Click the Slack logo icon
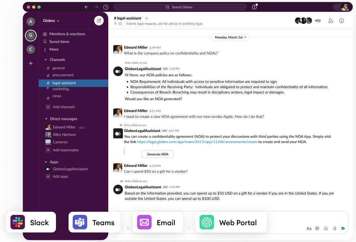This screenshot has height=242, width=356. 18,222
